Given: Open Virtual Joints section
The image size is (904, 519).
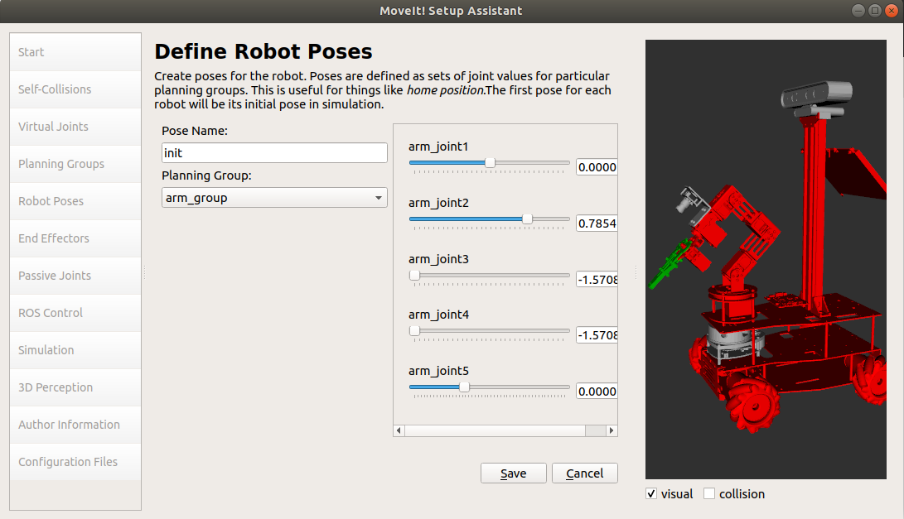Looking at the screenshot, I should click(75, 127).
